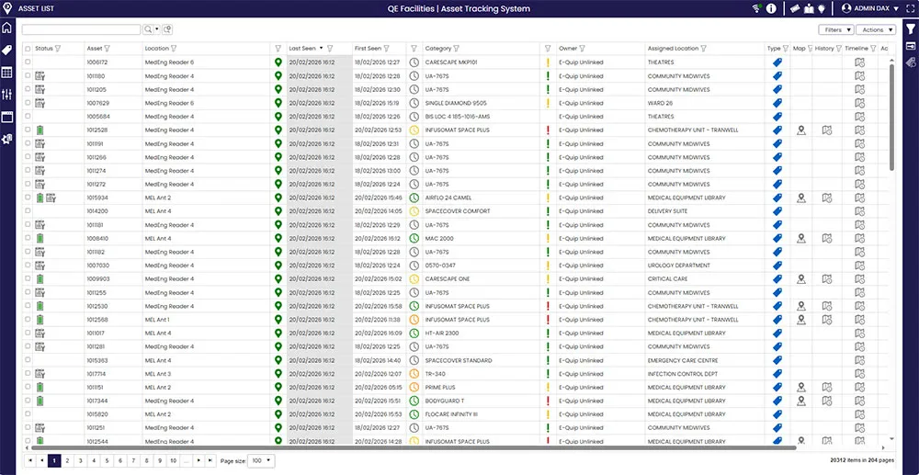Sort by the Last Seen column header
This screenshot has width=919, height=475.
tap(303, 49)
